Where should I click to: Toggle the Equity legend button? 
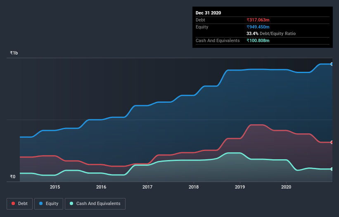(49, 204)
